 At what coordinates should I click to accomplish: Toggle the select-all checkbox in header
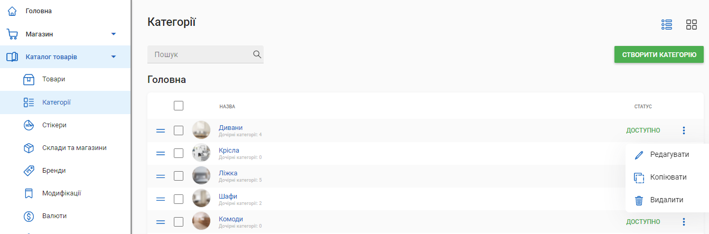click(179, 106)
